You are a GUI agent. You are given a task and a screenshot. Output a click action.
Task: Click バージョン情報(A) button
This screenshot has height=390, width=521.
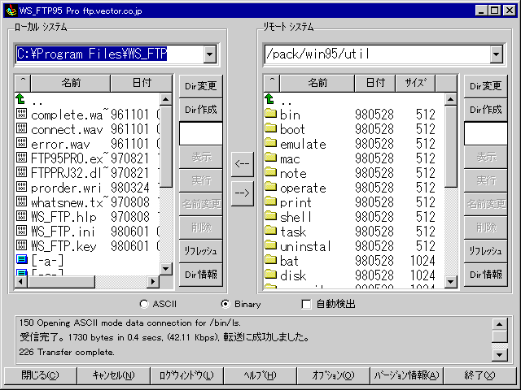pyautogui.click(x=407, y=375)
